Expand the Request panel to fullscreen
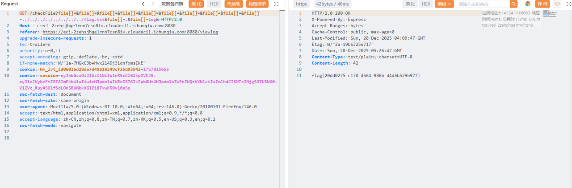 [276, 4]
